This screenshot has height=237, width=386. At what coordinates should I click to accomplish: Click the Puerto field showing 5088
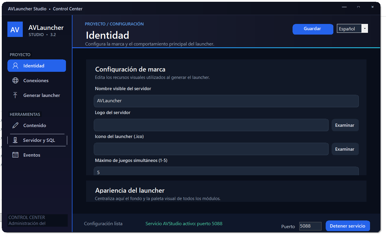[x=310, y=226]
